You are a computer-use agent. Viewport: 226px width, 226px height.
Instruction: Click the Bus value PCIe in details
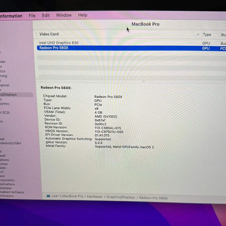(98, 105)
